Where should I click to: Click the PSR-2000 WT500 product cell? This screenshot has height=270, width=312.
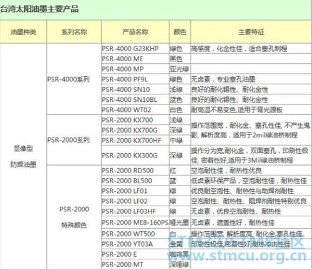coord(135,234)
